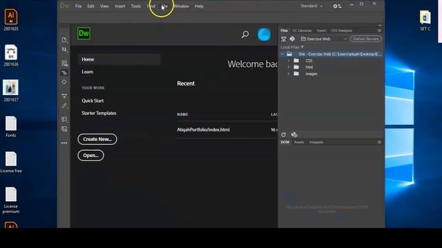Screen dimensions: 442x248
Task: Open the Standard workspace dropdown
Action: click(x=311, y=6)
